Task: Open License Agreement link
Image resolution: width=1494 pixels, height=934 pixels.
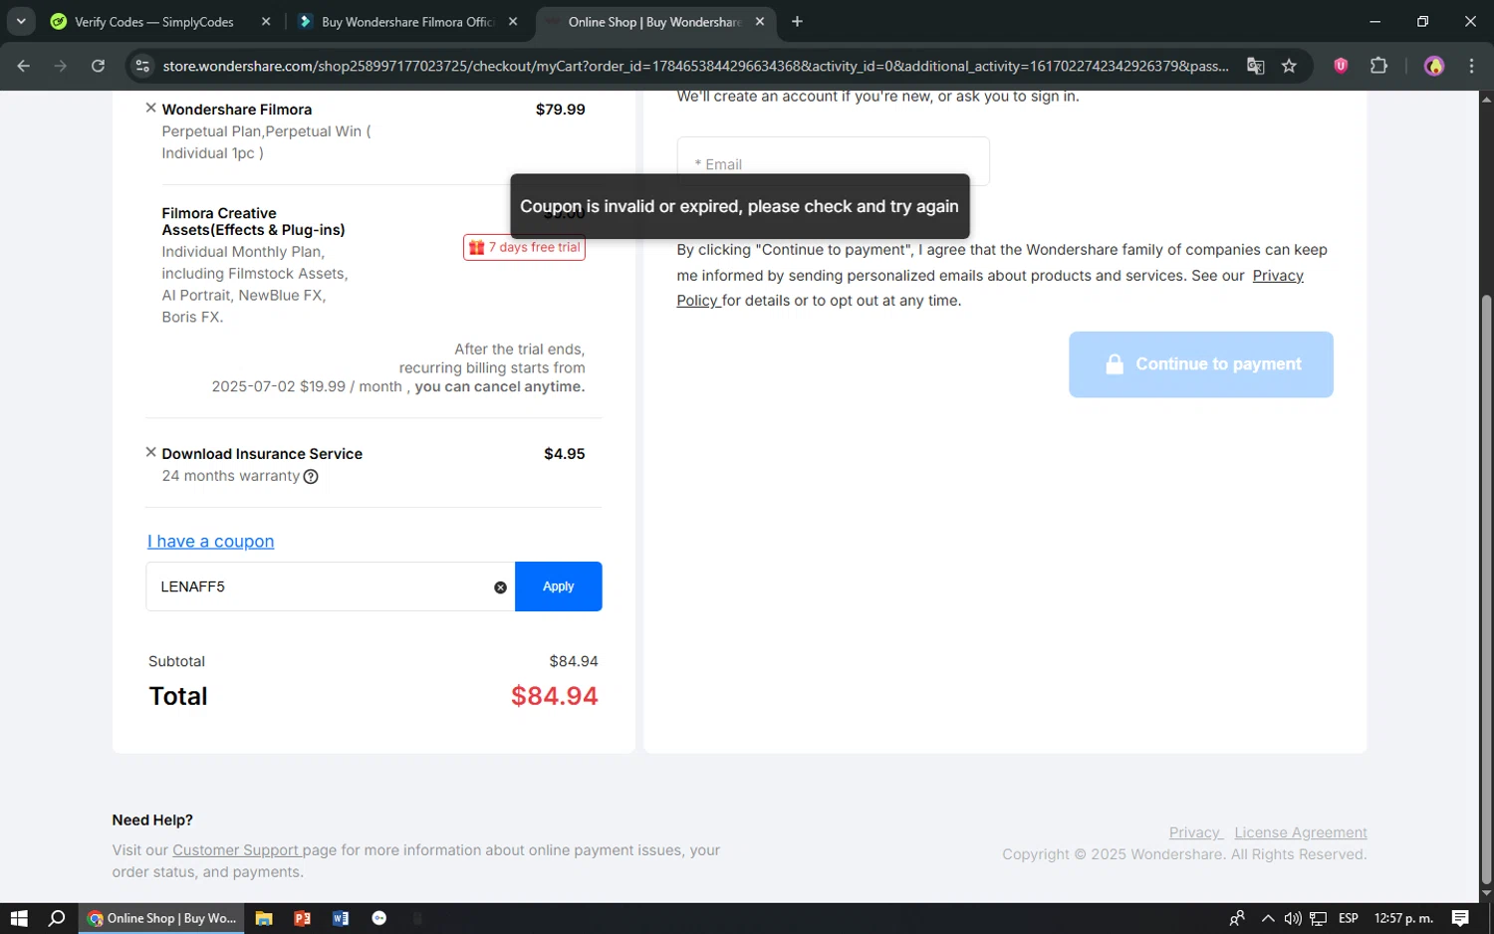Action: point(1300,832)
